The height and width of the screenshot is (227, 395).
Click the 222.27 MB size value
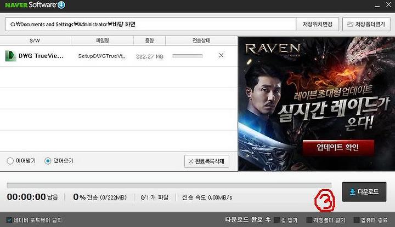[x=150, y=56]
